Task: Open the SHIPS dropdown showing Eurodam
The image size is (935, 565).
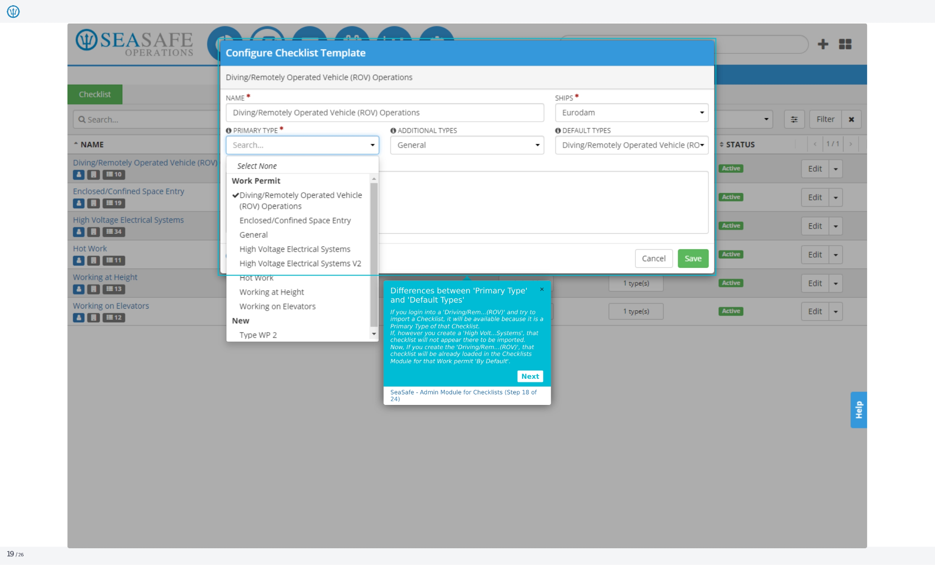Action: 631,112
